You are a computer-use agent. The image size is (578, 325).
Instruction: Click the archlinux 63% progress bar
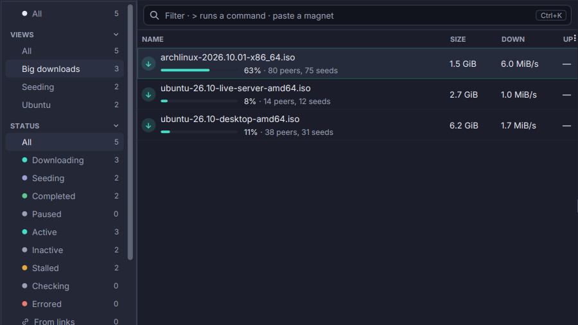pos(199,70)
